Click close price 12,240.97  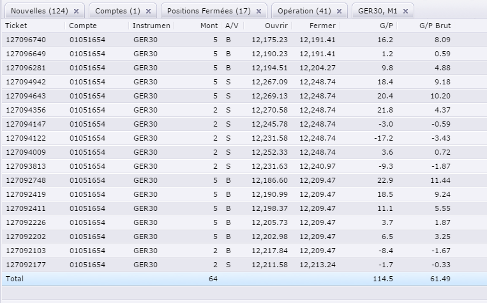coord(317,166)
